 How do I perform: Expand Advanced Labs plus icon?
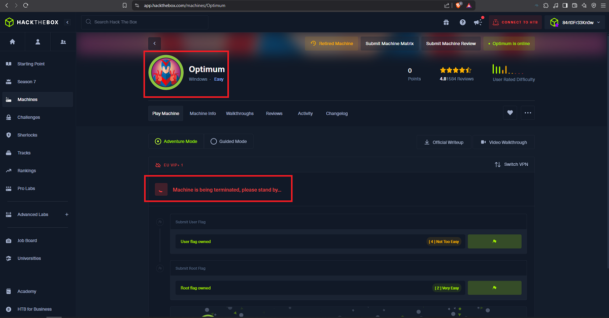(66, 215)
